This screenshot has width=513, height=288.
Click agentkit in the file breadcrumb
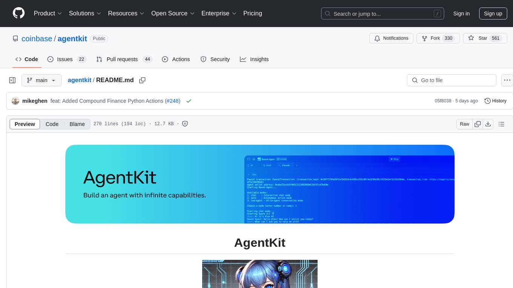[80, 80]
